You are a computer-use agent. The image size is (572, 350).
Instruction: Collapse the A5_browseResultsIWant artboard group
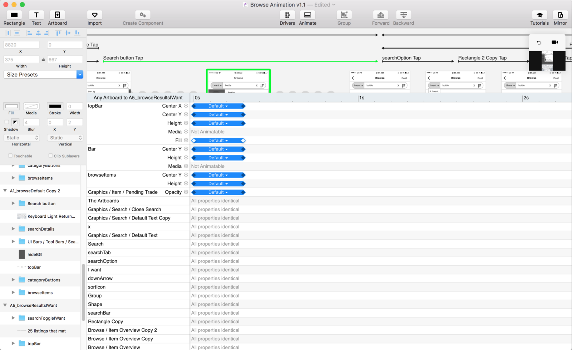coord(5,305)
